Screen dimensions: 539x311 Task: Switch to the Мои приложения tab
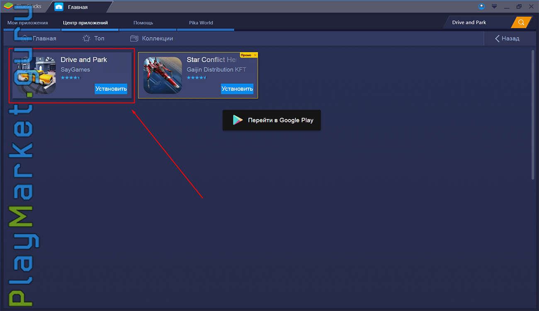pyautogui.click(x=28, y=23)
